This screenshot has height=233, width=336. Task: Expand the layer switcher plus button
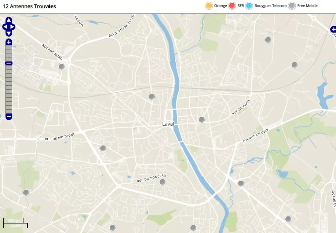coord(333,29)
